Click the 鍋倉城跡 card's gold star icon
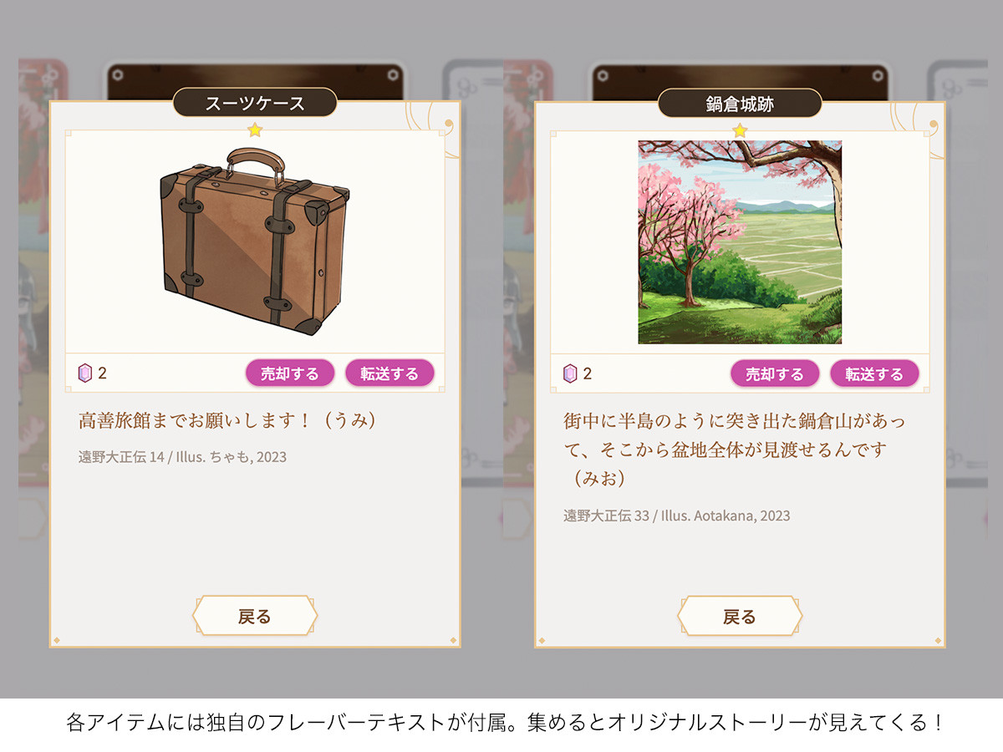The height and width of the screenshot is (752, 1003). pos(740,130)
